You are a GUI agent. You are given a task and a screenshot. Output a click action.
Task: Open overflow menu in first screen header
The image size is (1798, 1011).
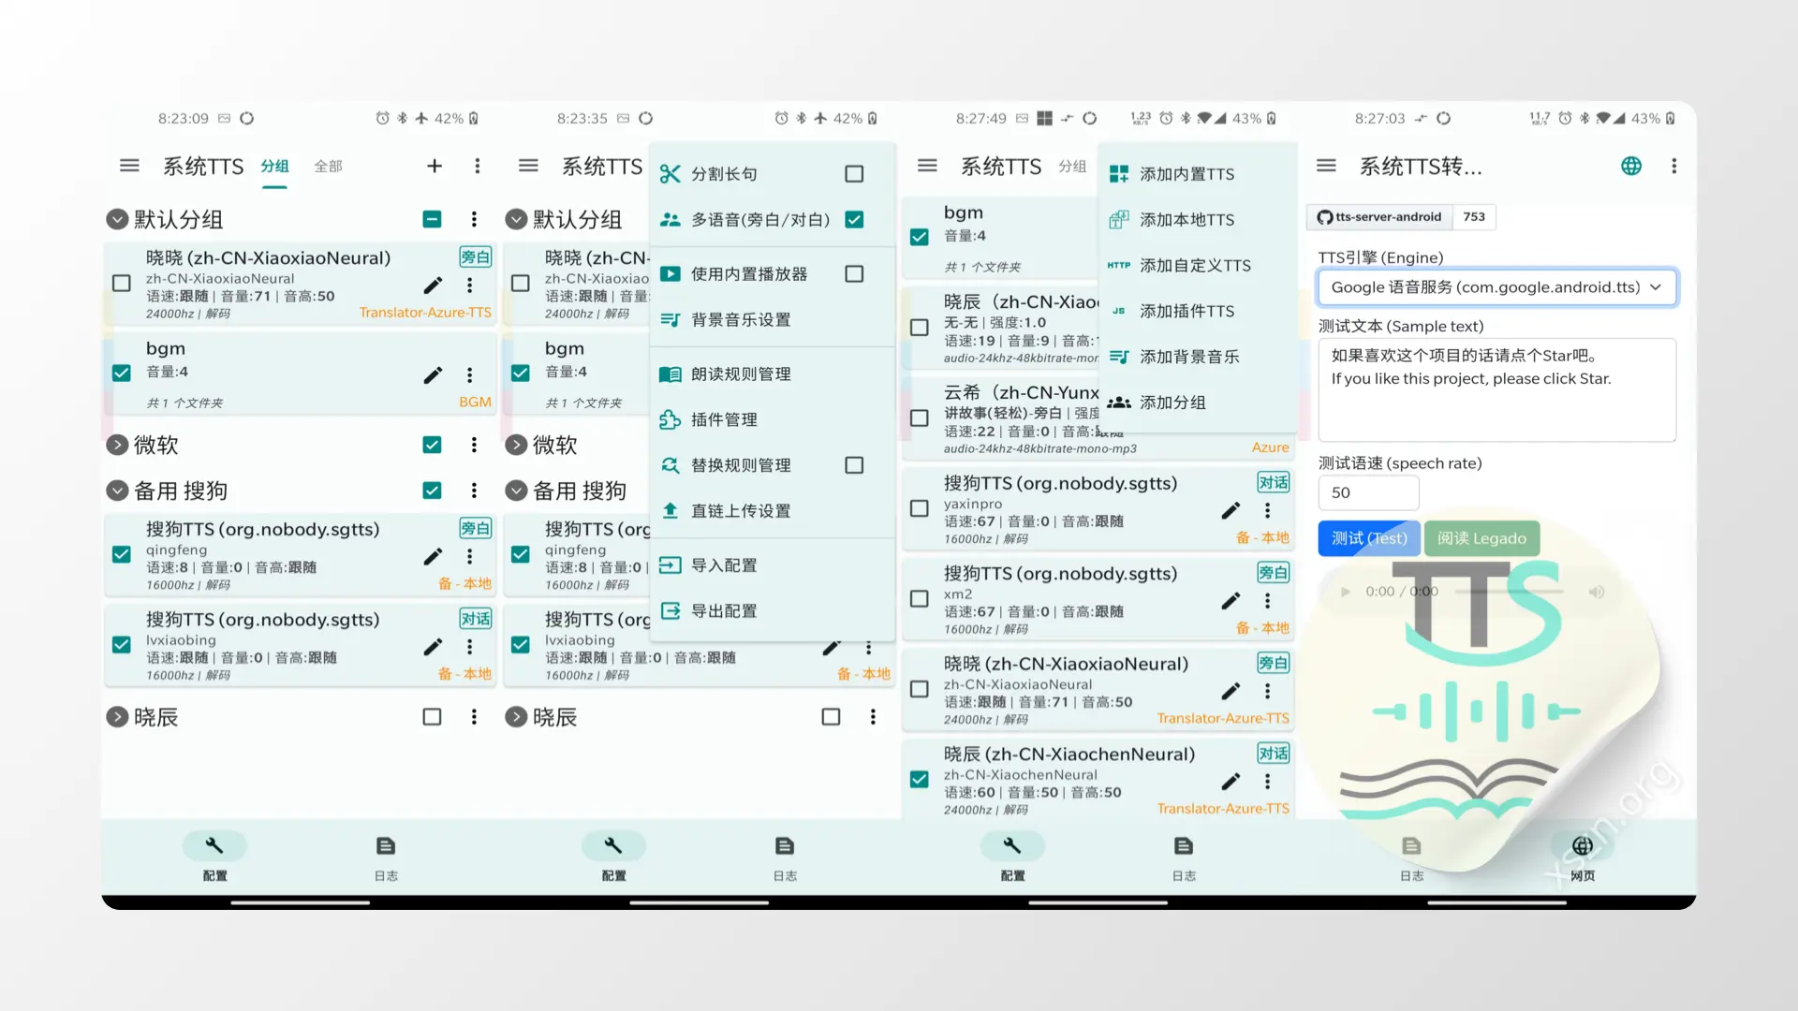478,166
